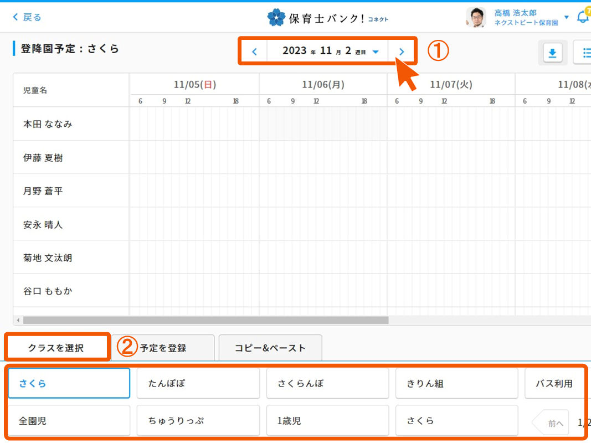Viewport: 591px width, 443px height.
Task: Click the horizontal schedule scrollbar
Action: [205, 320]
